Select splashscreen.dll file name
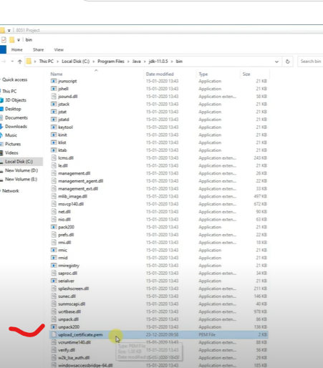323x368 pixels. [x=74, y=289]
